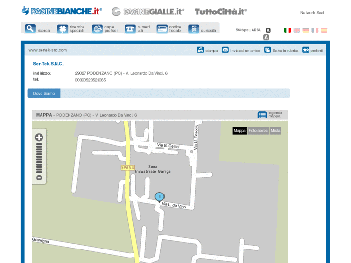Image resolution: width=351 pixels, height=263 pixels.
Task: Open the legenda mappa list icon
Action: (262, 115)
